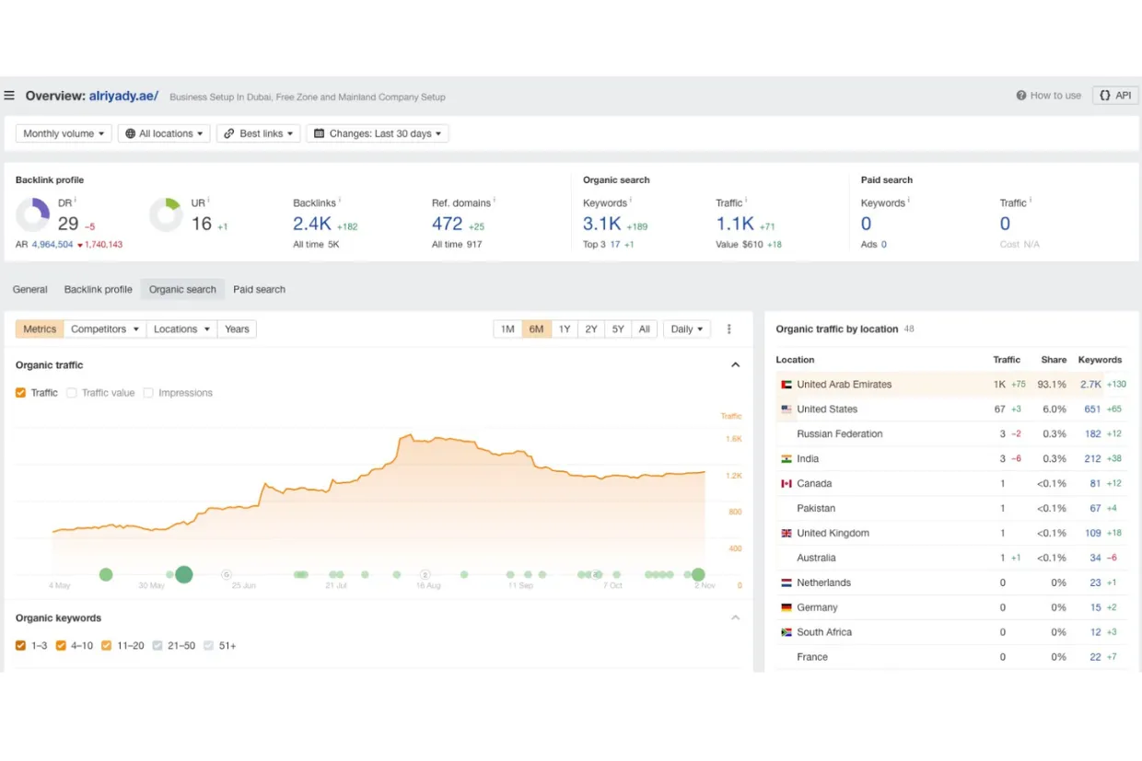Set chart range to 1Y
This screenshot has height=761, width=1142.
click(565, 329)
